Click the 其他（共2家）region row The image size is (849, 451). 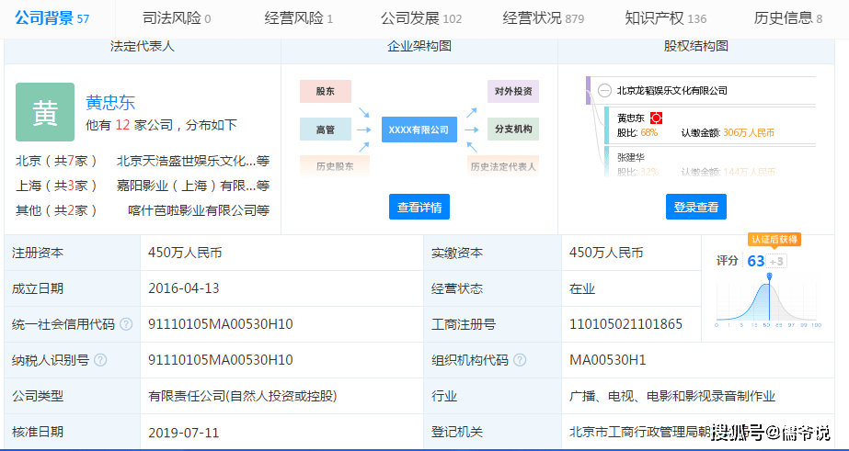(x=143, y=209)
